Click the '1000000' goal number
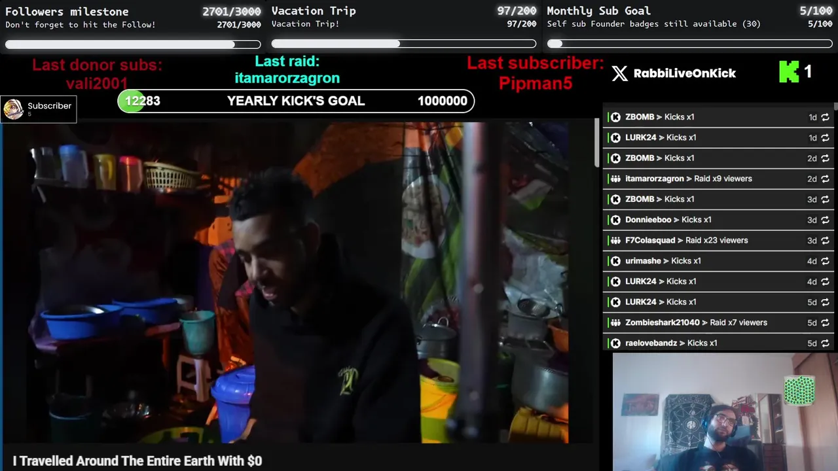Viewport: 838px width, 471px height. [443, 101]
